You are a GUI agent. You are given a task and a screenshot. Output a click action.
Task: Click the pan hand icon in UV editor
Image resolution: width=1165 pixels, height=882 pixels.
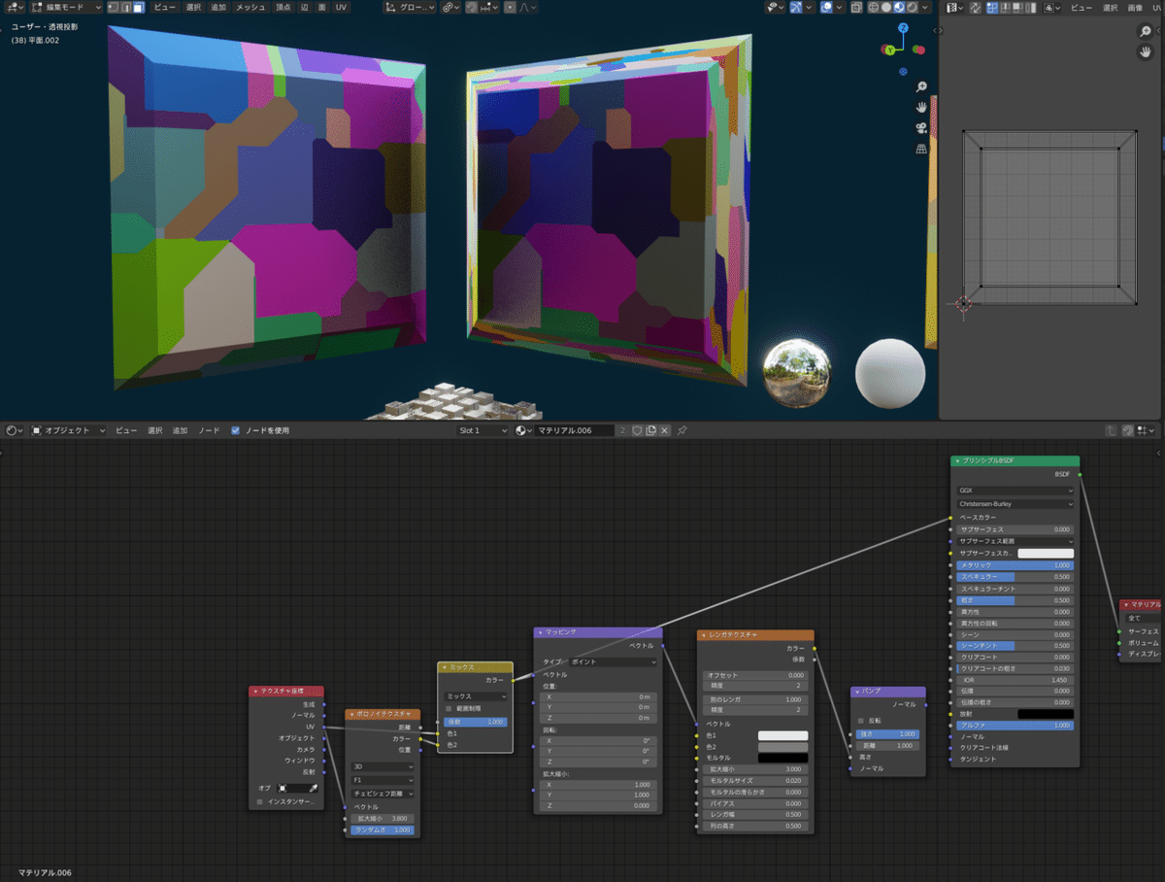[1146, 52]
